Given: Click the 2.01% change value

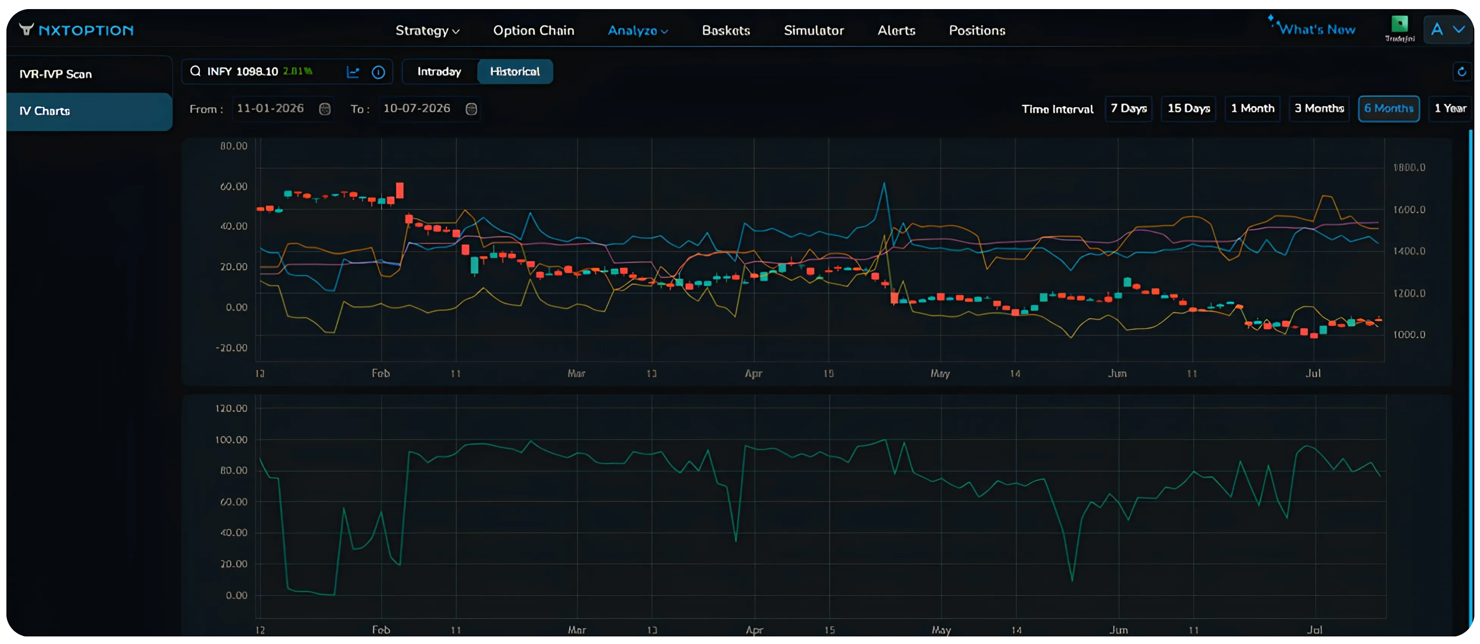Looking at the screenshot, I should point(297,71).
